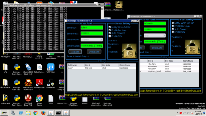This screenshot has height=116, width=206.
Task: Click Activate button in front server window
Action: coord(75,52)
